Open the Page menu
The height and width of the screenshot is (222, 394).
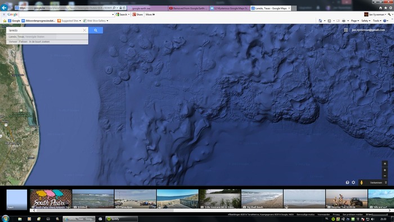pos(355,21)
